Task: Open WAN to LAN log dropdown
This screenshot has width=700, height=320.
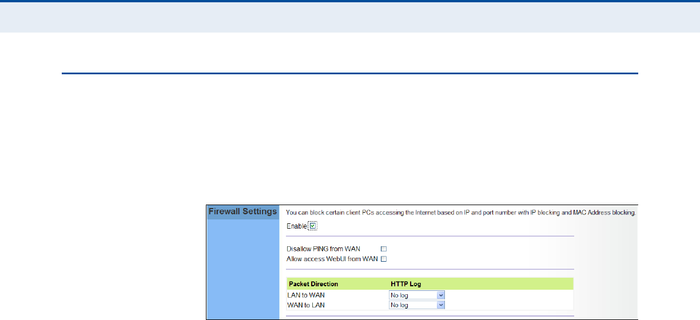Action: click(417, 305)
